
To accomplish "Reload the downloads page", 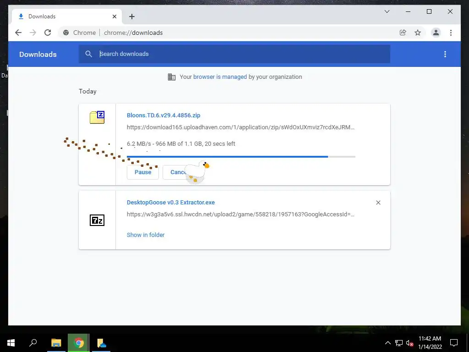I will (48, 33).
